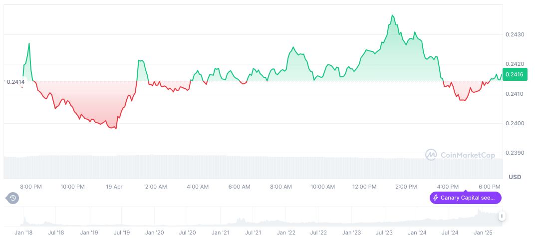Open the Canary Capital news event text
Viewport: 535px width, 238px height.
click(x=468, y=198)
